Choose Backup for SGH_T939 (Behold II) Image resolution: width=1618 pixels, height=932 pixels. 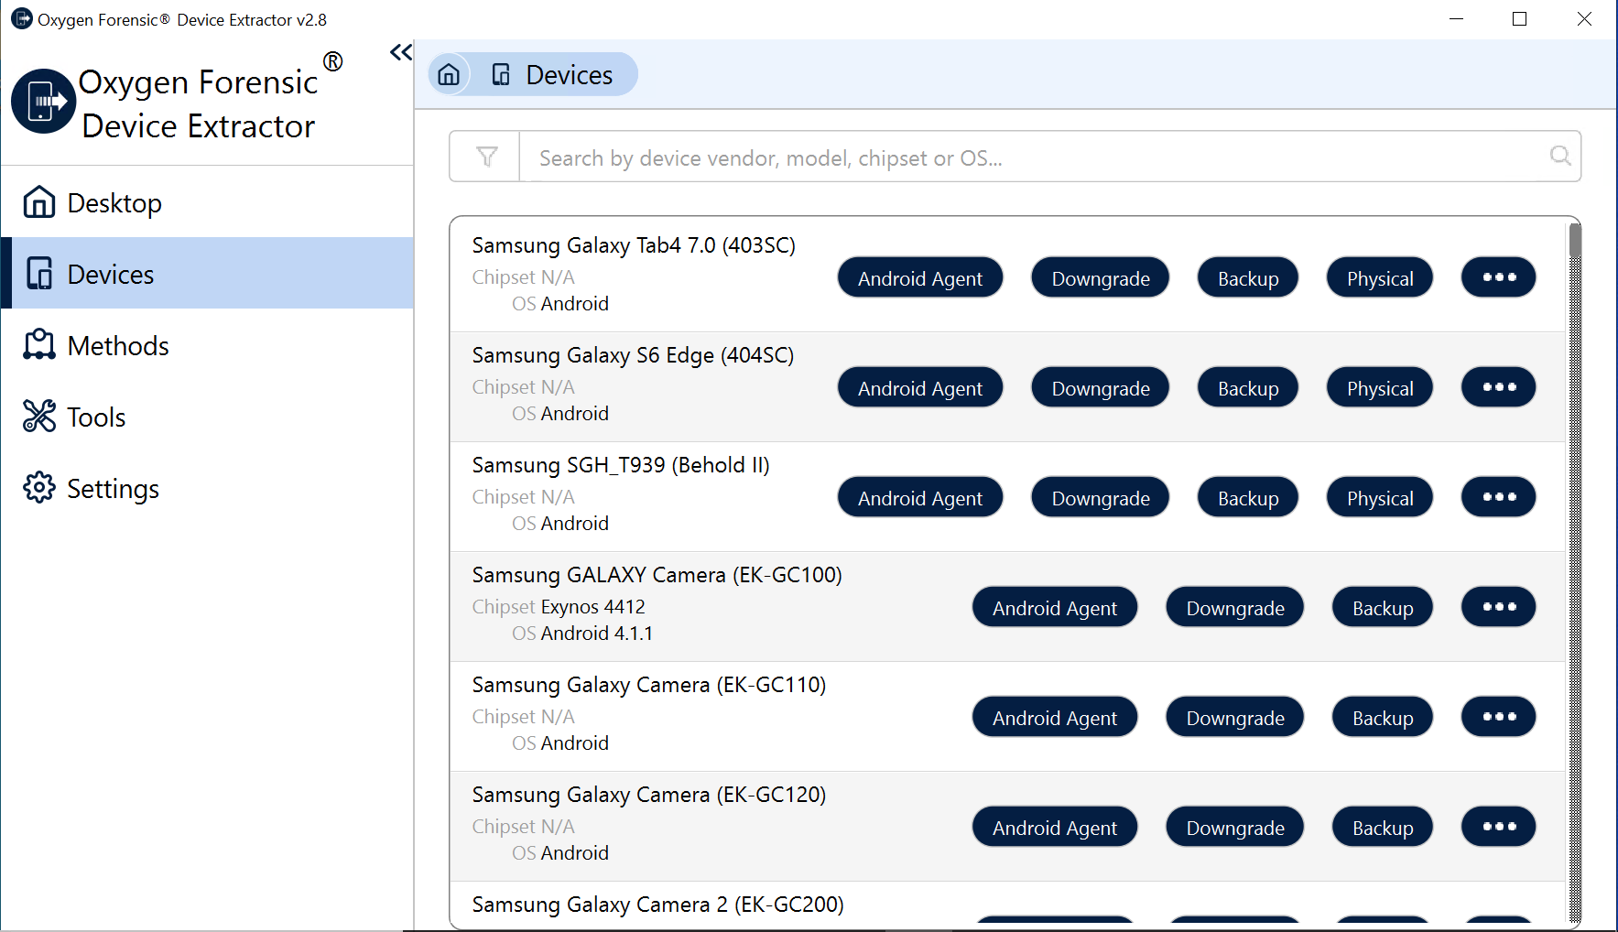click(1248, 497)
